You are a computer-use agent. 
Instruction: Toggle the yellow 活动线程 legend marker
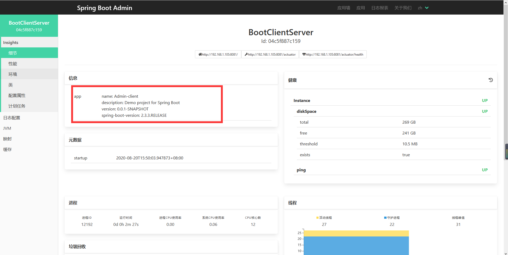[x=317, y=218]
